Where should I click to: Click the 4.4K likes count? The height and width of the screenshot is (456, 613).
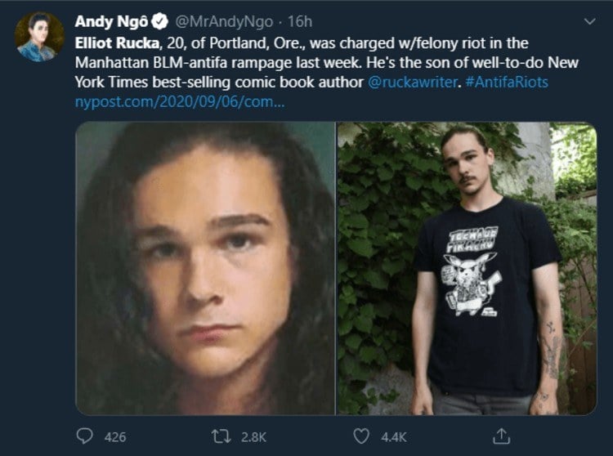(394, 437)
